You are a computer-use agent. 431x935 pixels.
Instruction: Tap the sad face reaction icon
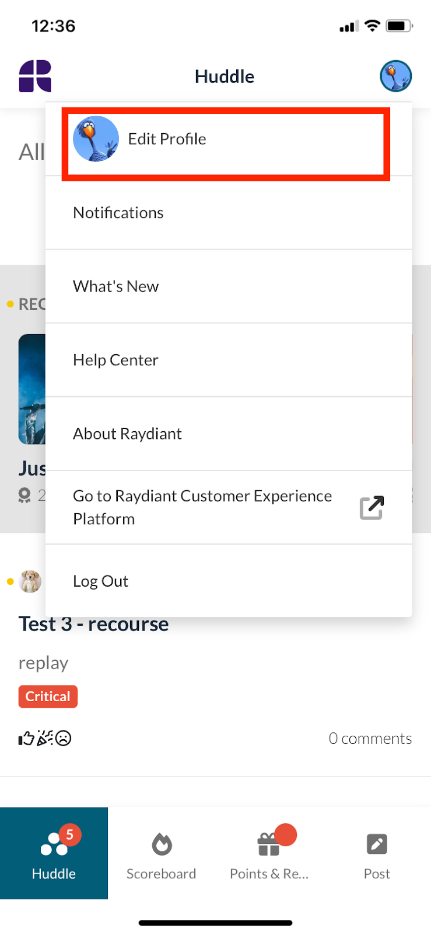coord(64,739)
